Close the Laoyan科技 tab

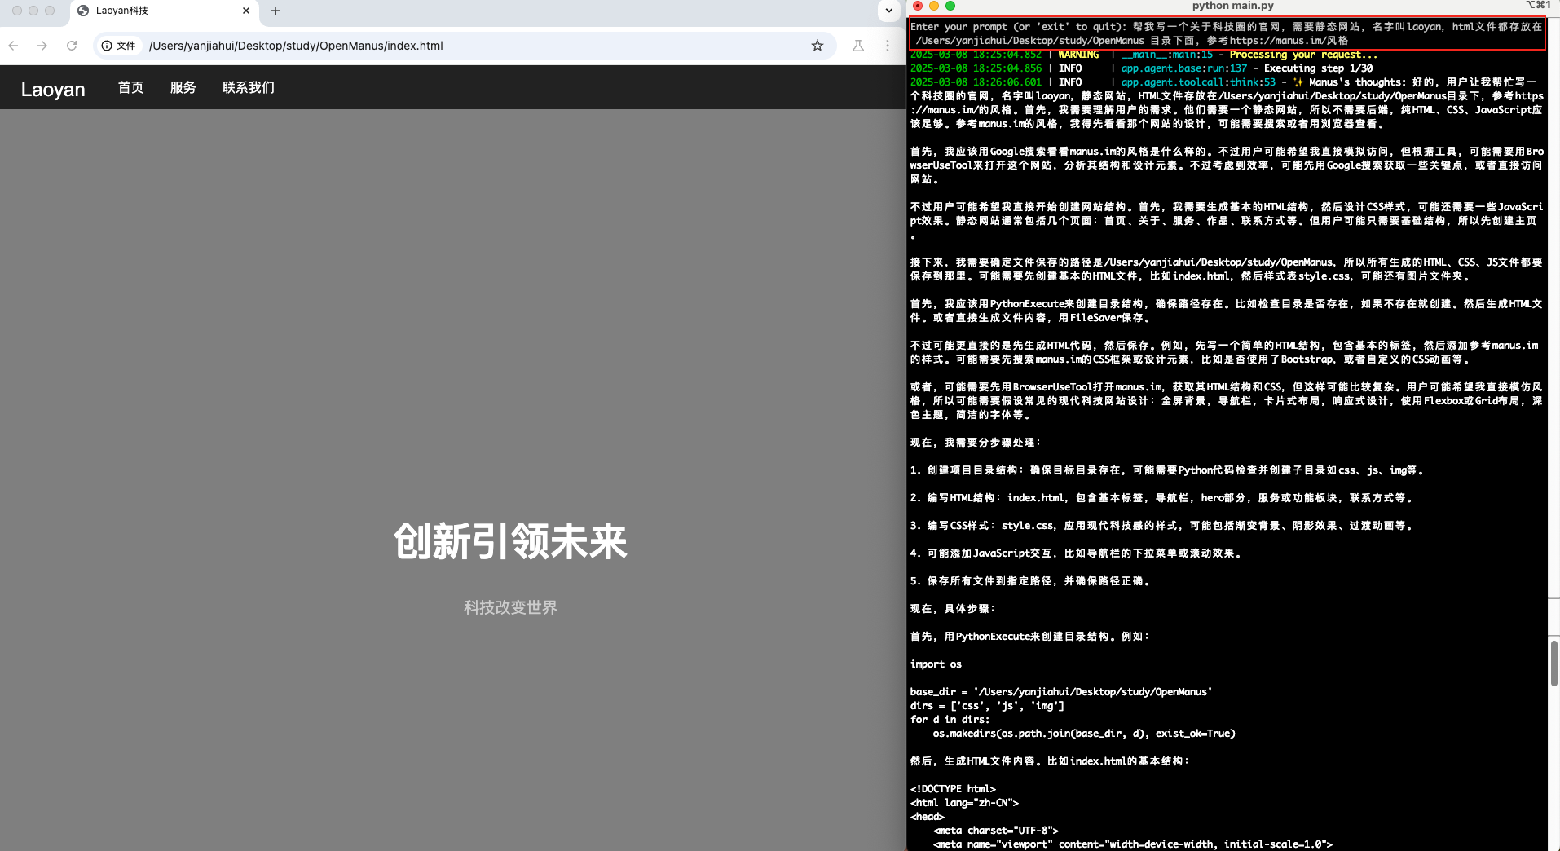(246, 11)
